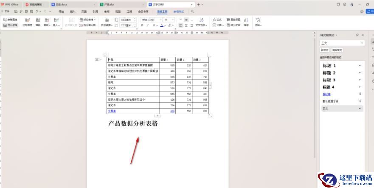Apply Italic formatting from the ribbon
This screenshot has width=374, height=188.
coord(148,25)
